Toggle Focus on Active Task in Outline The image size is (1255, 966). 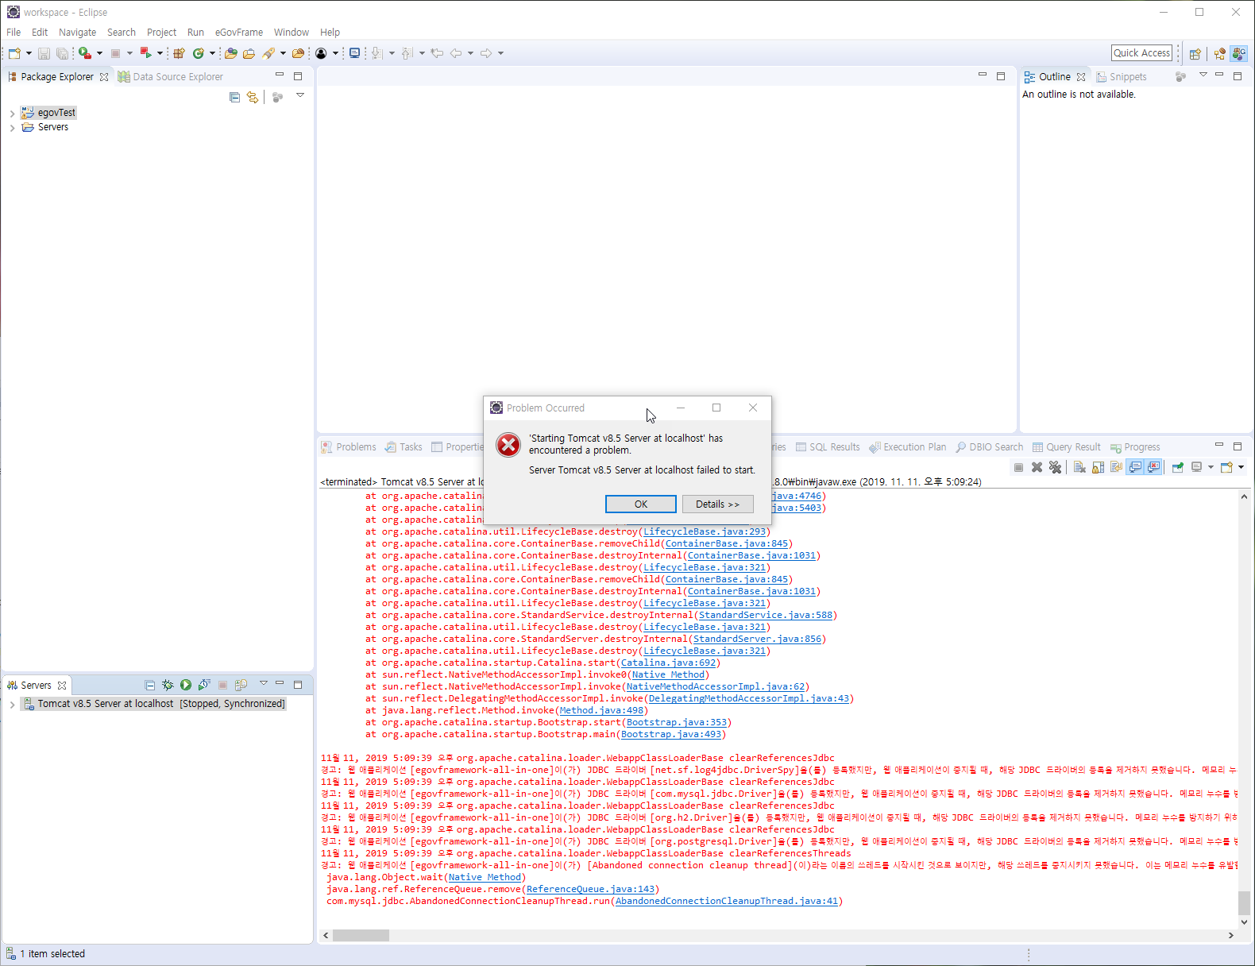click(x=1180, y=77)
